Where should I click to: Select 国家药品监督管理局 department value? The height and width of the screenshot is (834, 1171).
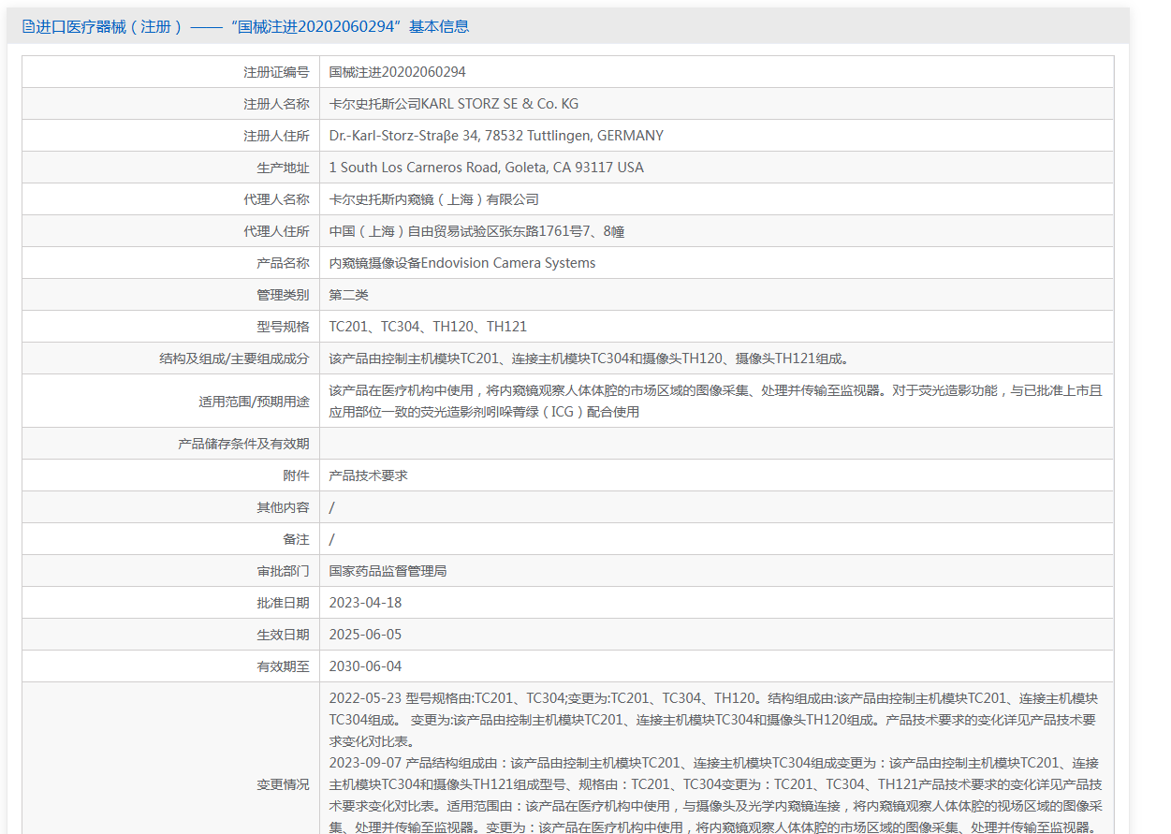tap(388, 571)
